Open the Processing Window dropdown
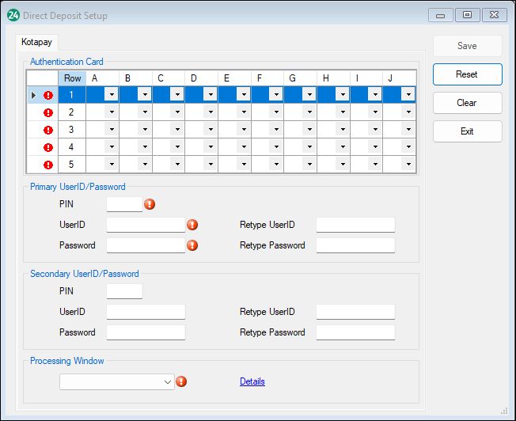 [116, 381]
